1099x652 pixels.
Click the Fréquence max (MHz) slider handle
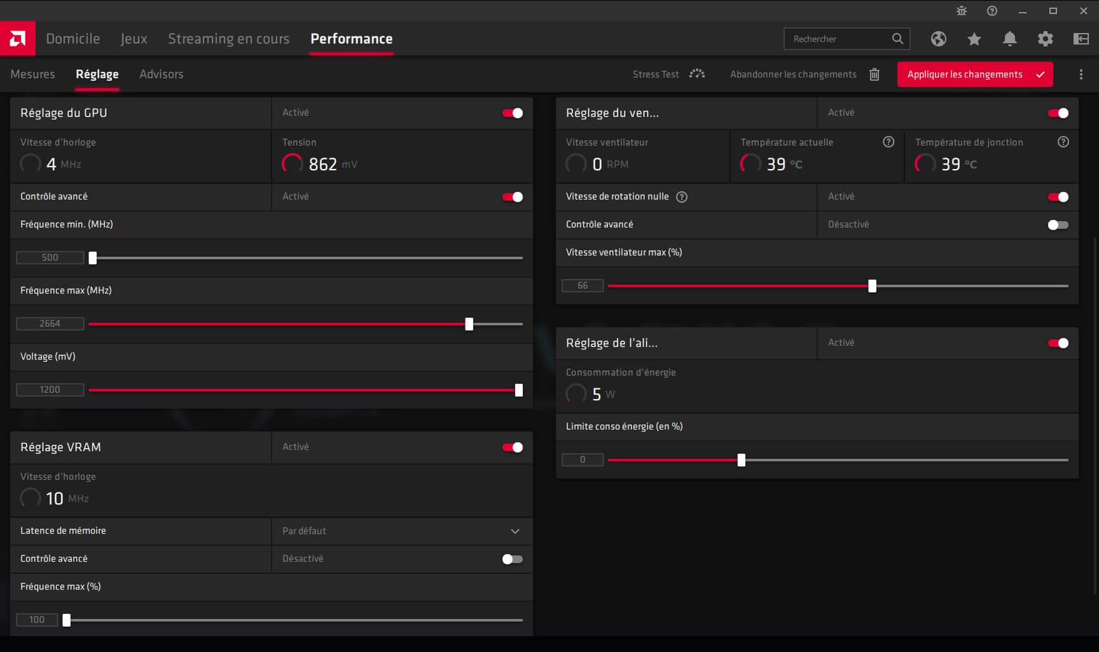click(469, 324)
